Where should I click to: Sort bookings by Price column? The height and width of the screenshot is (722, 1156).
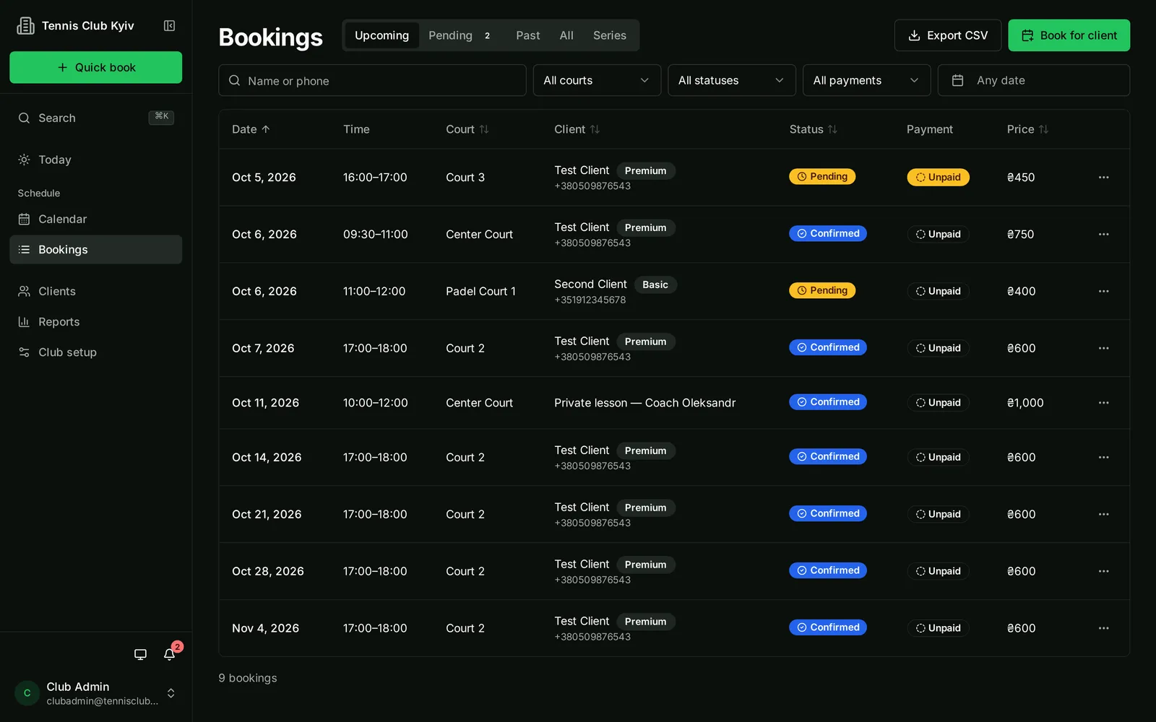coord(1027,129)
